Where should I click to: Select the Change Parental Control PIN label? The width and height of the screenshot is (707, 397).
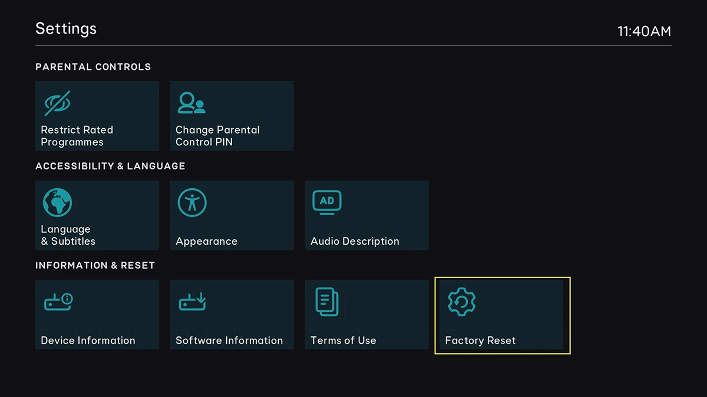coord(217,136)
